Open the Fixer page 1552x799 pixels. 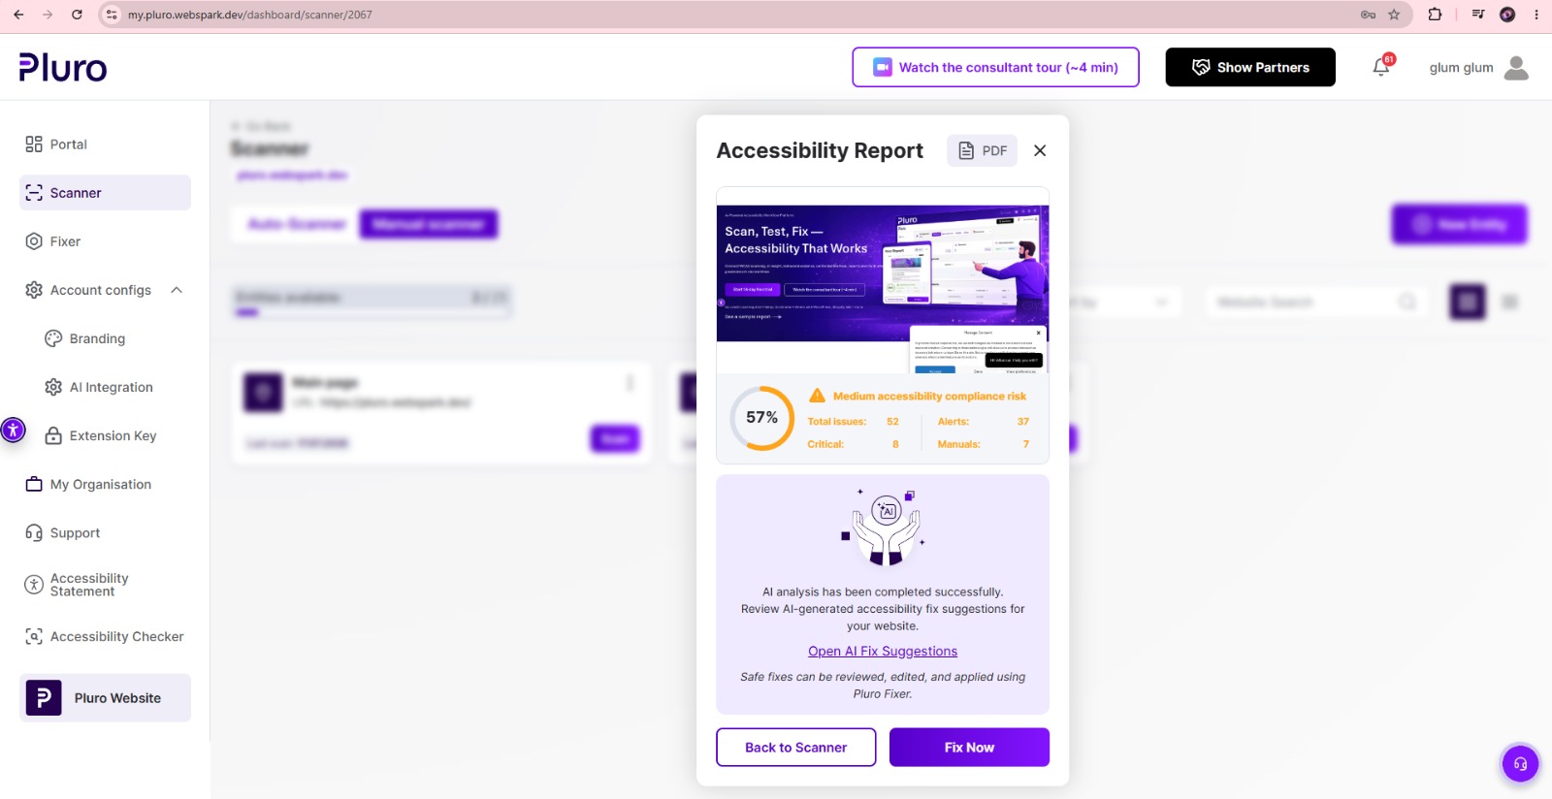105,241
